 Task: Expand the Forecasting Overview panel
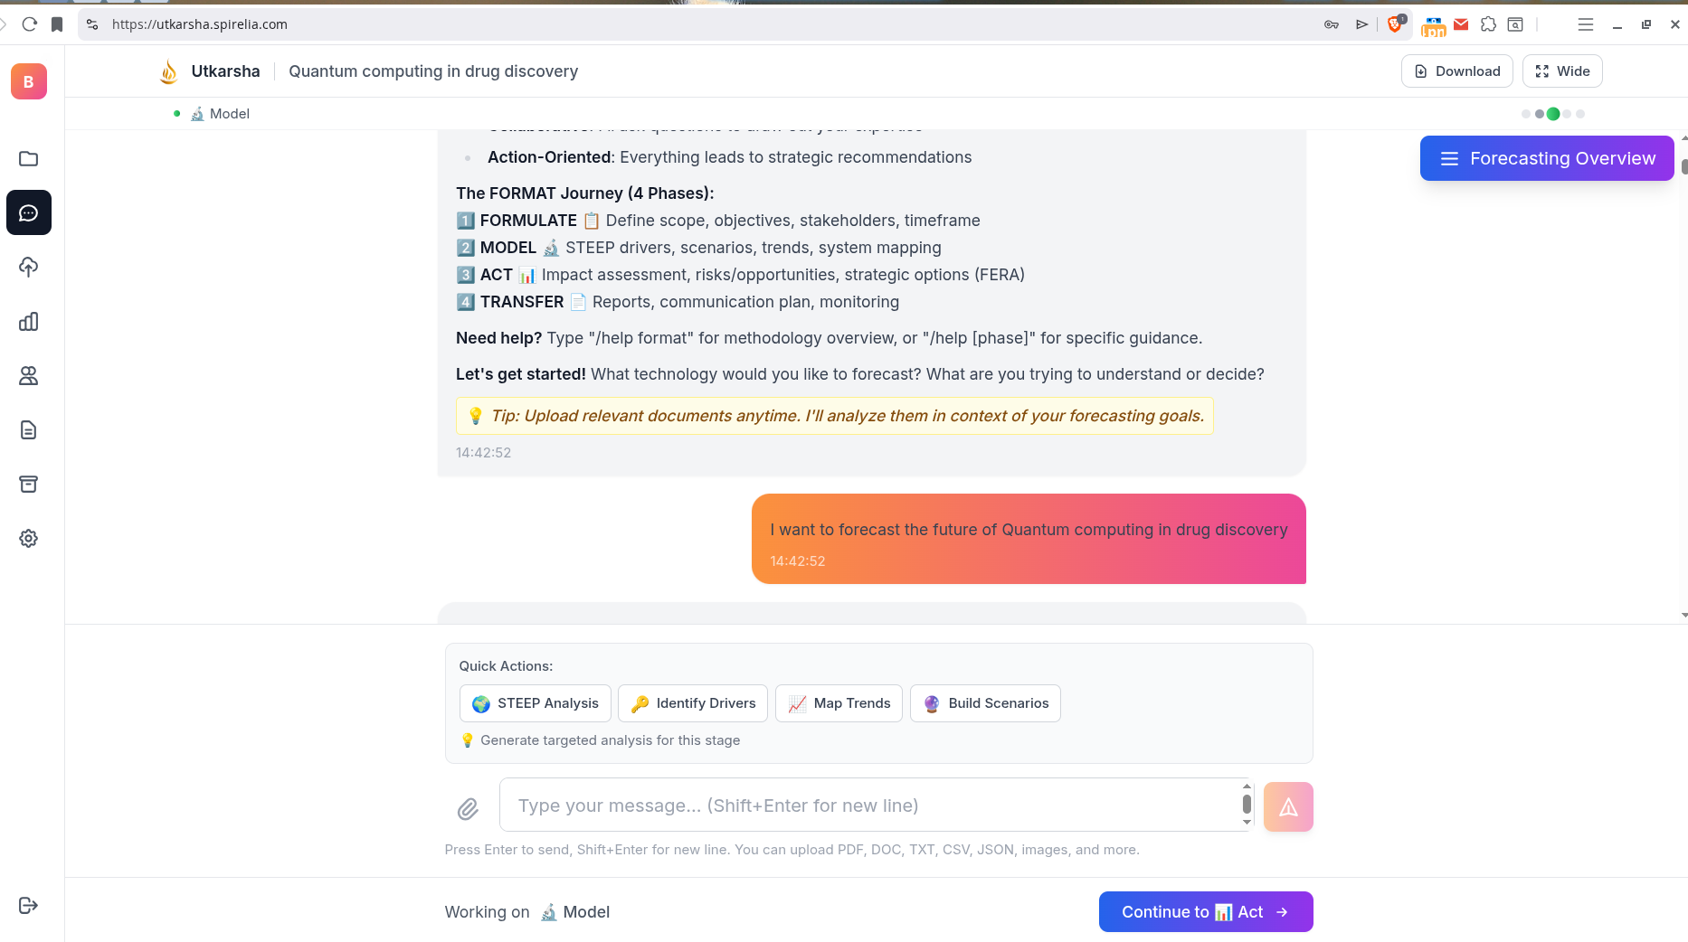coord(1547,158)
